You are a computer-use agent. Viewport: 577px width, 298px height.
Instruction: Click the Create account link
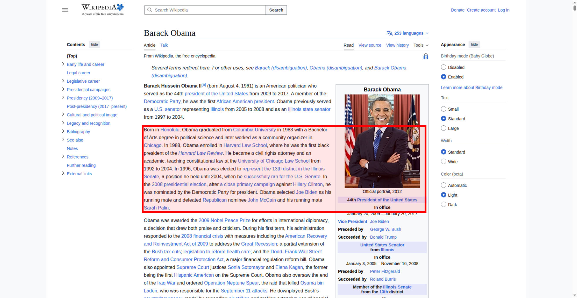tap(481, 10)
